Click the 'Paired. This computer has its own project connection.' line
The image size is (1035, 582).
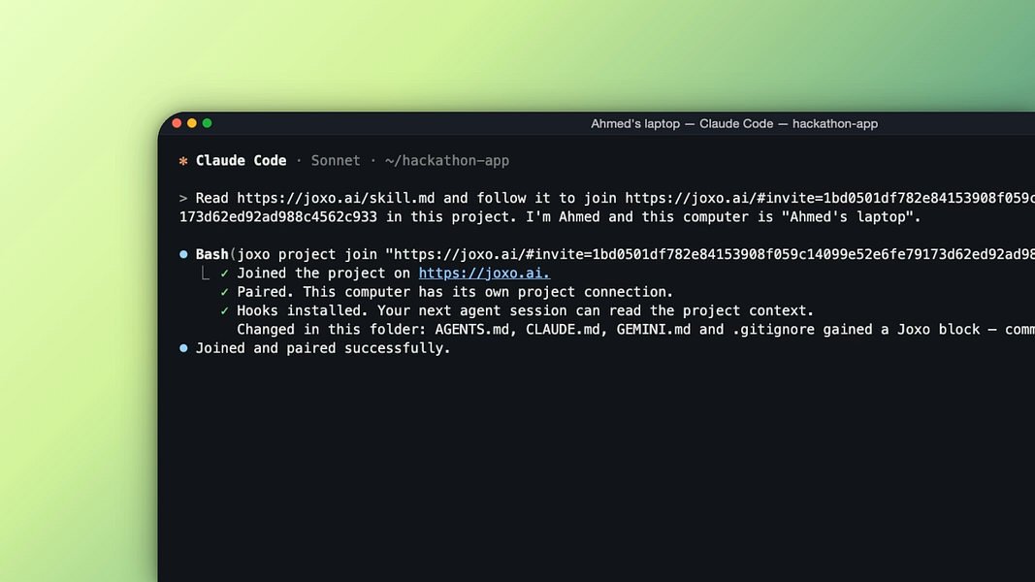455,292
